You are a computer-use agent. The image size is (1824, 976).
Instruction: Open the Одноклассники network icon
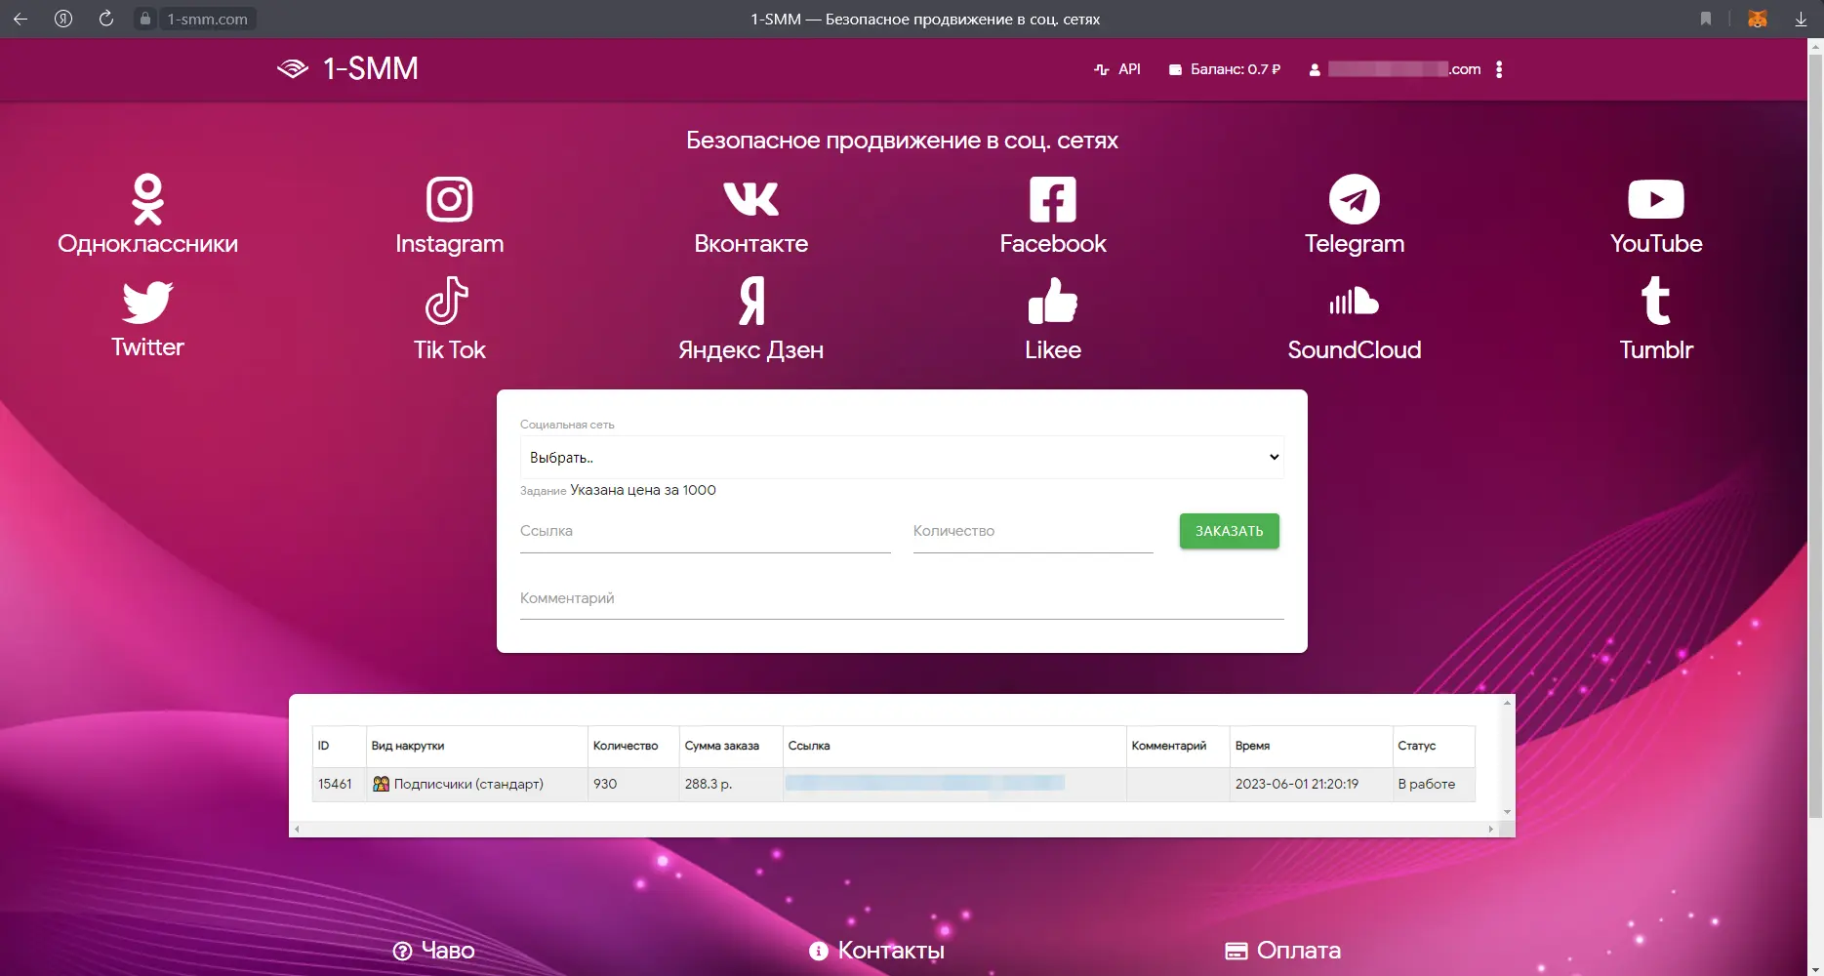tap(147, 199)
